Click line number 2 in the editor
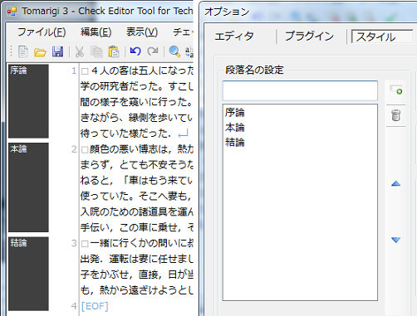 (74, 149)
